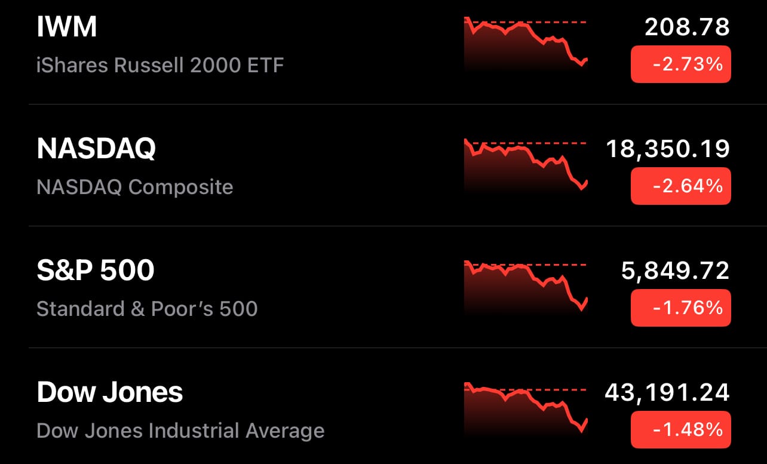Tap the Standard & Poor's 500 subtitle
This screenshot has height=464, width=767.
(x=147, y=309)
